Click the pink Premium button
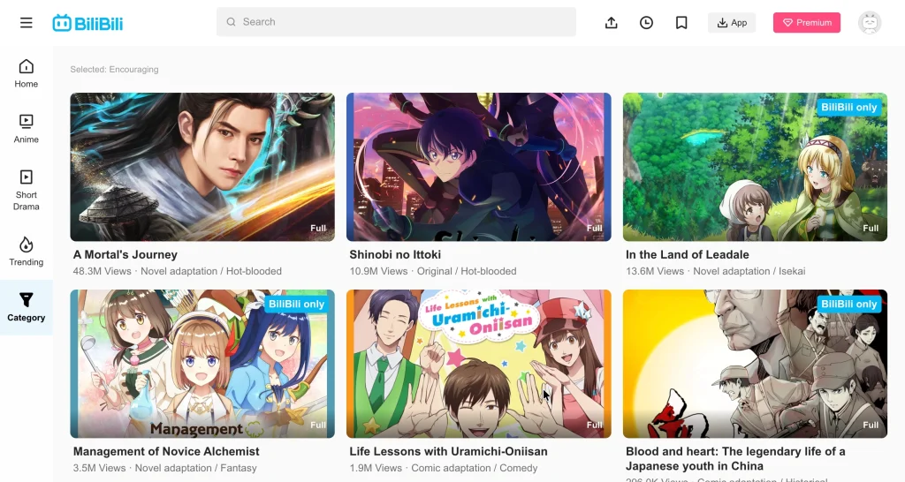This screenshot has height=482, width=905. [807, 22]
